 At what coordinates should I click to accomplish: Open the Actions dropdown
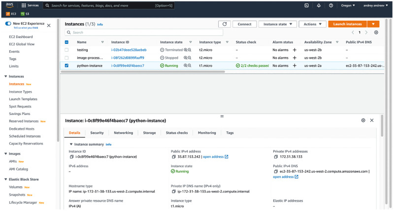click(312, 24)
